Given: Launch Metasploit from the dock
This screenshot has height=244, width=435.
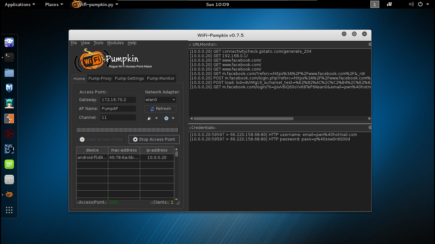Looking at the screenshot, I should [x=9, y=88].
